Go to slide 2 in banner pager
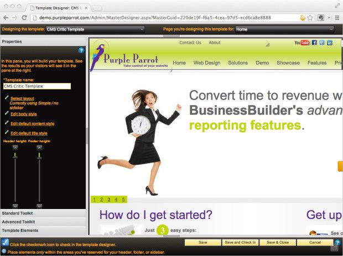 (x=101, y=200)
